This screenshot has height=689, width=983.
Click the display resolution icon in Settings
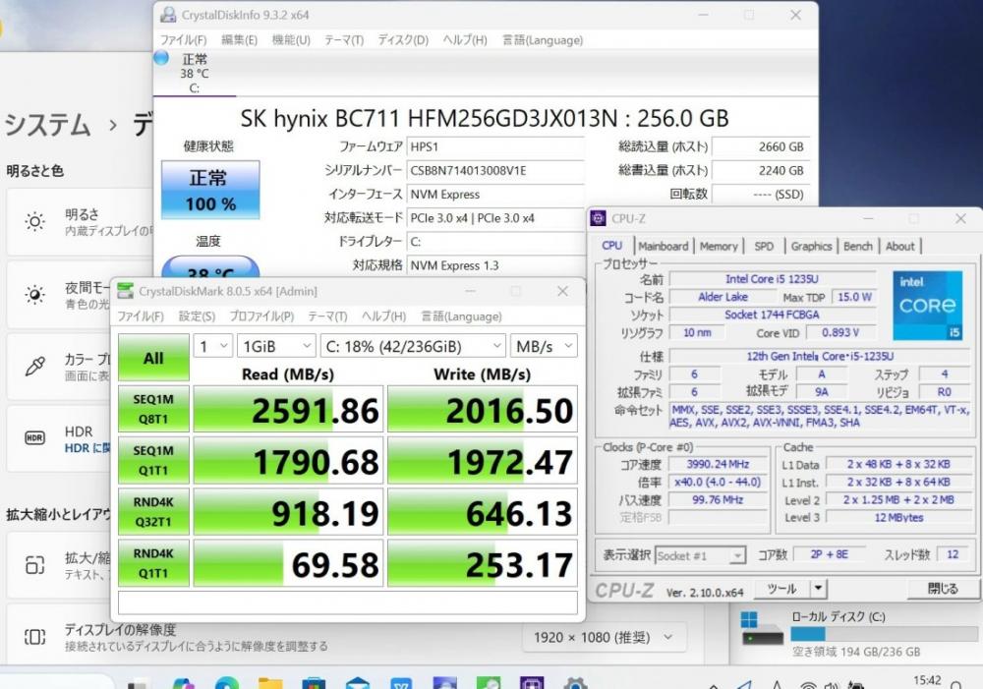35,637
